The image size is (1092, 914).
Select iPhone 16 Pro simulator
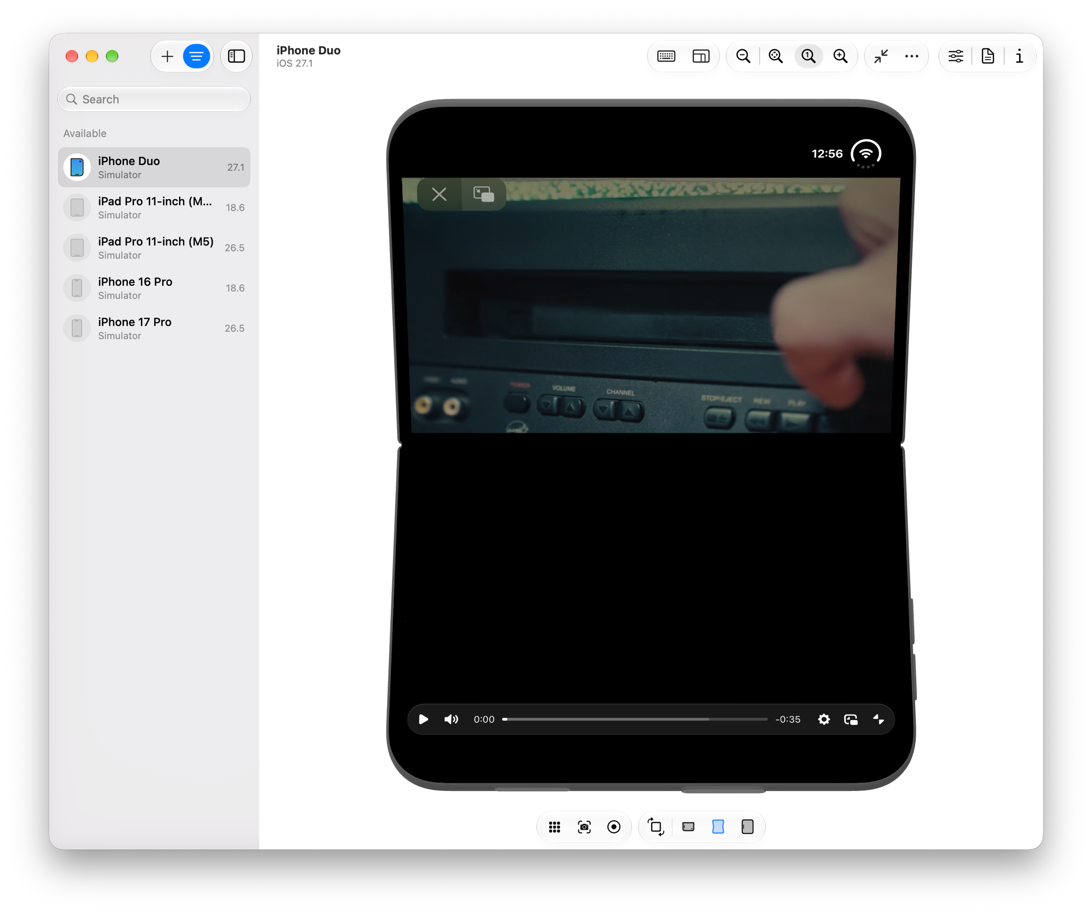click(154, 288)
